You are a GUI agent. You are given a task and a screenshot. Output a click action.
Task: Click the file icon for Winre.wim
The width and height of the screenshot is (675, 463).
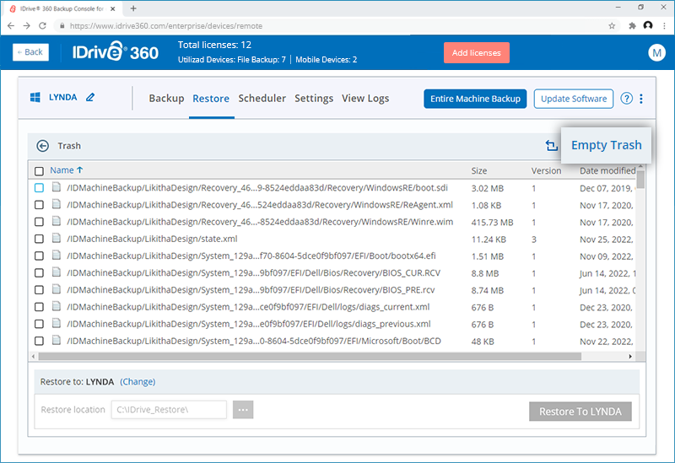(57, 221)
